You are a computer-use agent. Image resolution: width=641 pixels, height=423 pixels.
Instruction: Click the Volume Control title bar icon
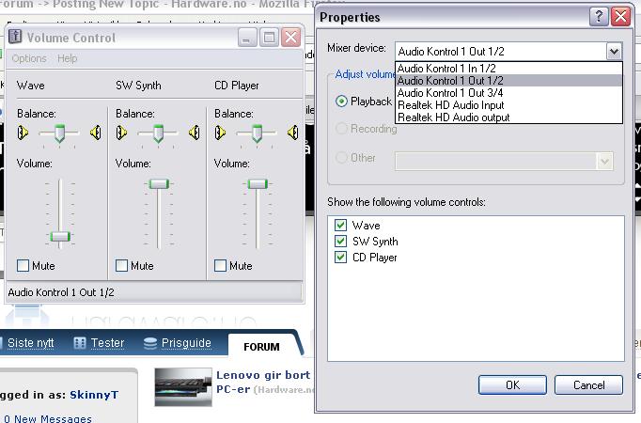click(15, 37)
